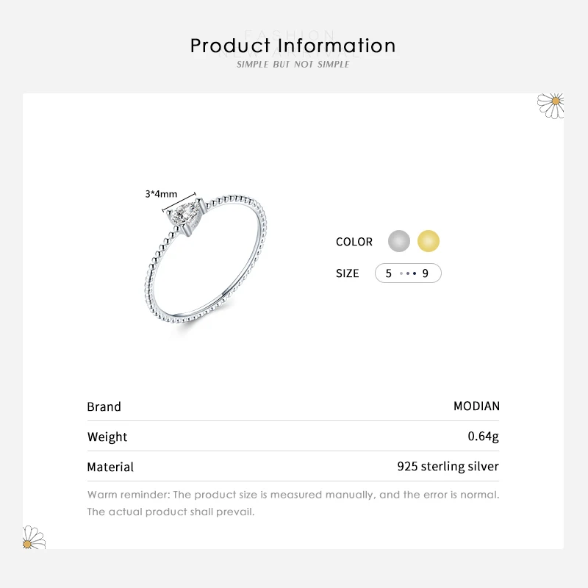The height and width of the screenshot is (588, 588).
Task: Click the daisy flower icon at top right
Action: tap(551, 104)
